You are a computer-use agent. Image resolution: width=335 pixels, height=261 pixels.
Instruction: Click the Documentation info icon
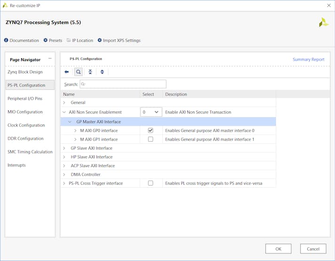tap(6, 40)
